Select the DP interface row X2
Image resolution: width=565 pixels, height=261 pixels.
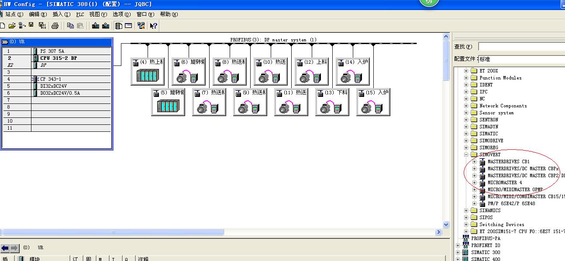tap(57, 65)
